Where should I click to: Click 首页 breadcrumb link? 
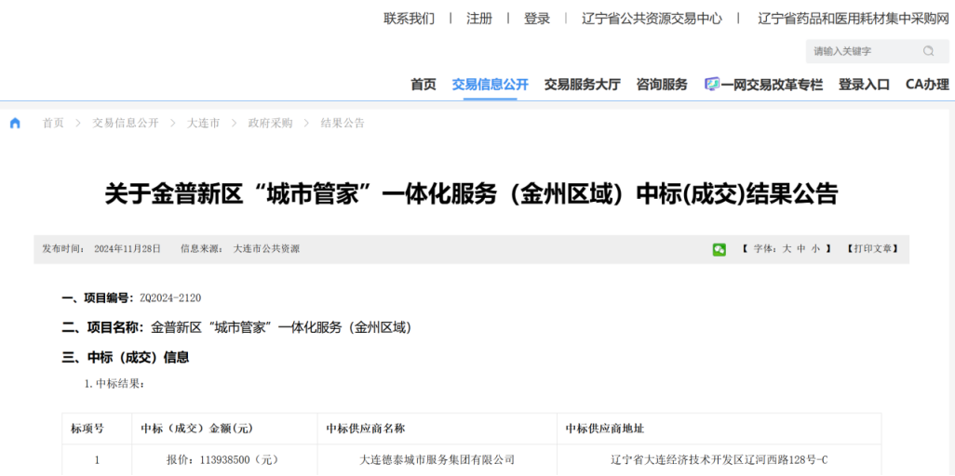53,123
